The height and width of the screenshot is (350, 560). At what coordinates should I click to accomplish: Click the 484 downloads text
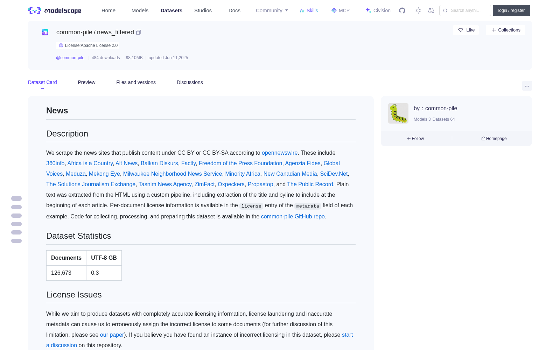pos(106,58)
